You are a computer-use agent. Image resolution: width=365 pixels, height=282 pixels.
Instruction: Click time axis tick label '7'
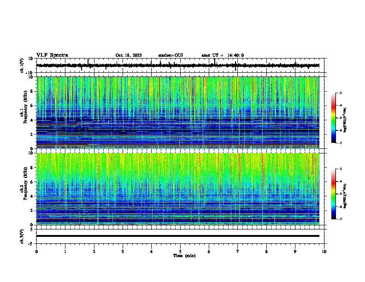238,252
